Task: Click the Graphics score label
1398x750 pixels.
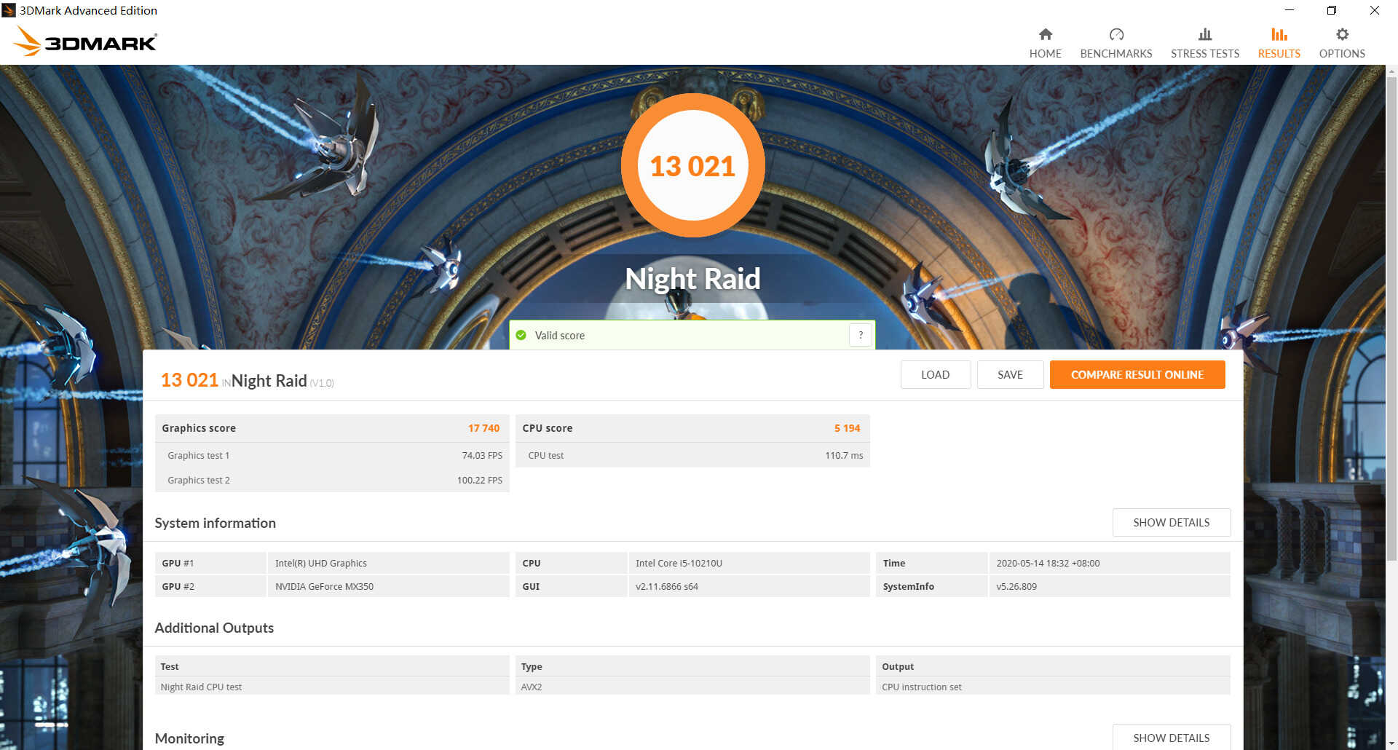Action: [199, 428]
